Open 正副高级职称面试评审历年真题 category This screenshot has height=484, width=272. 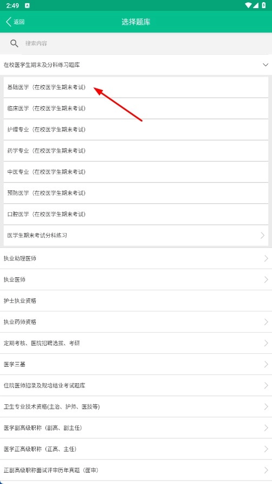point(136,470)
